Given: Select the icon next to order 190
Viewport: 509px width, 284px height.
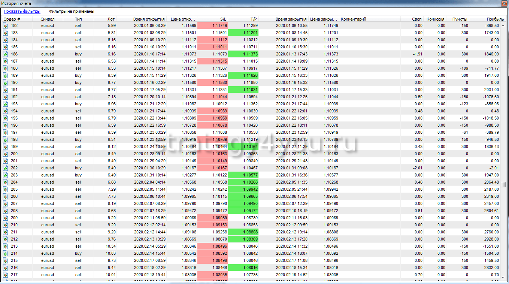Looking at the screenshot, I should click(6, 82).
